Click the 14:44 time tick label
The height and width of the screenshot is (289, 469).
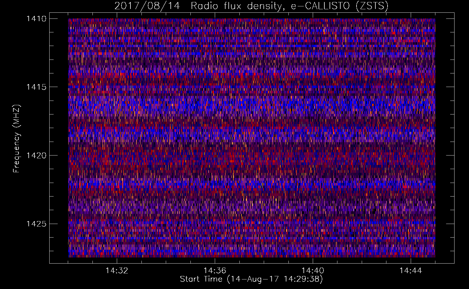point(411,271)
